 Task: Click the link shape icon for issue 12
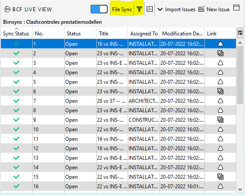[x=220, y=148]
